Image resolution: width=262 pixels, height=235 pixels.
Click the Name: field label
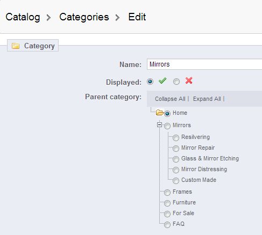130,64
